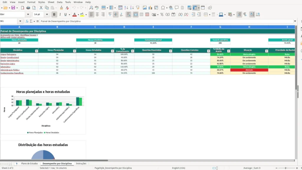Click the Clear Direct Formatting icon
Screen dimensions: 302x170
coord(67,8)
